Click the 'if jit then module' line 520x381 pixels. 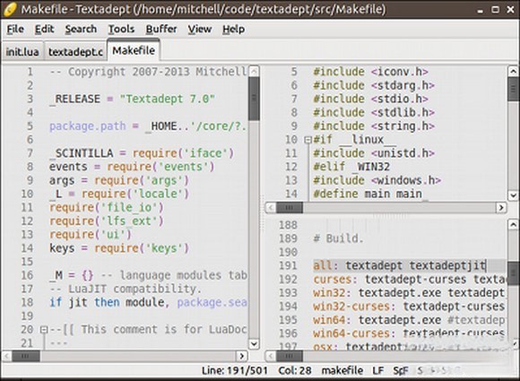pos(148,302)
